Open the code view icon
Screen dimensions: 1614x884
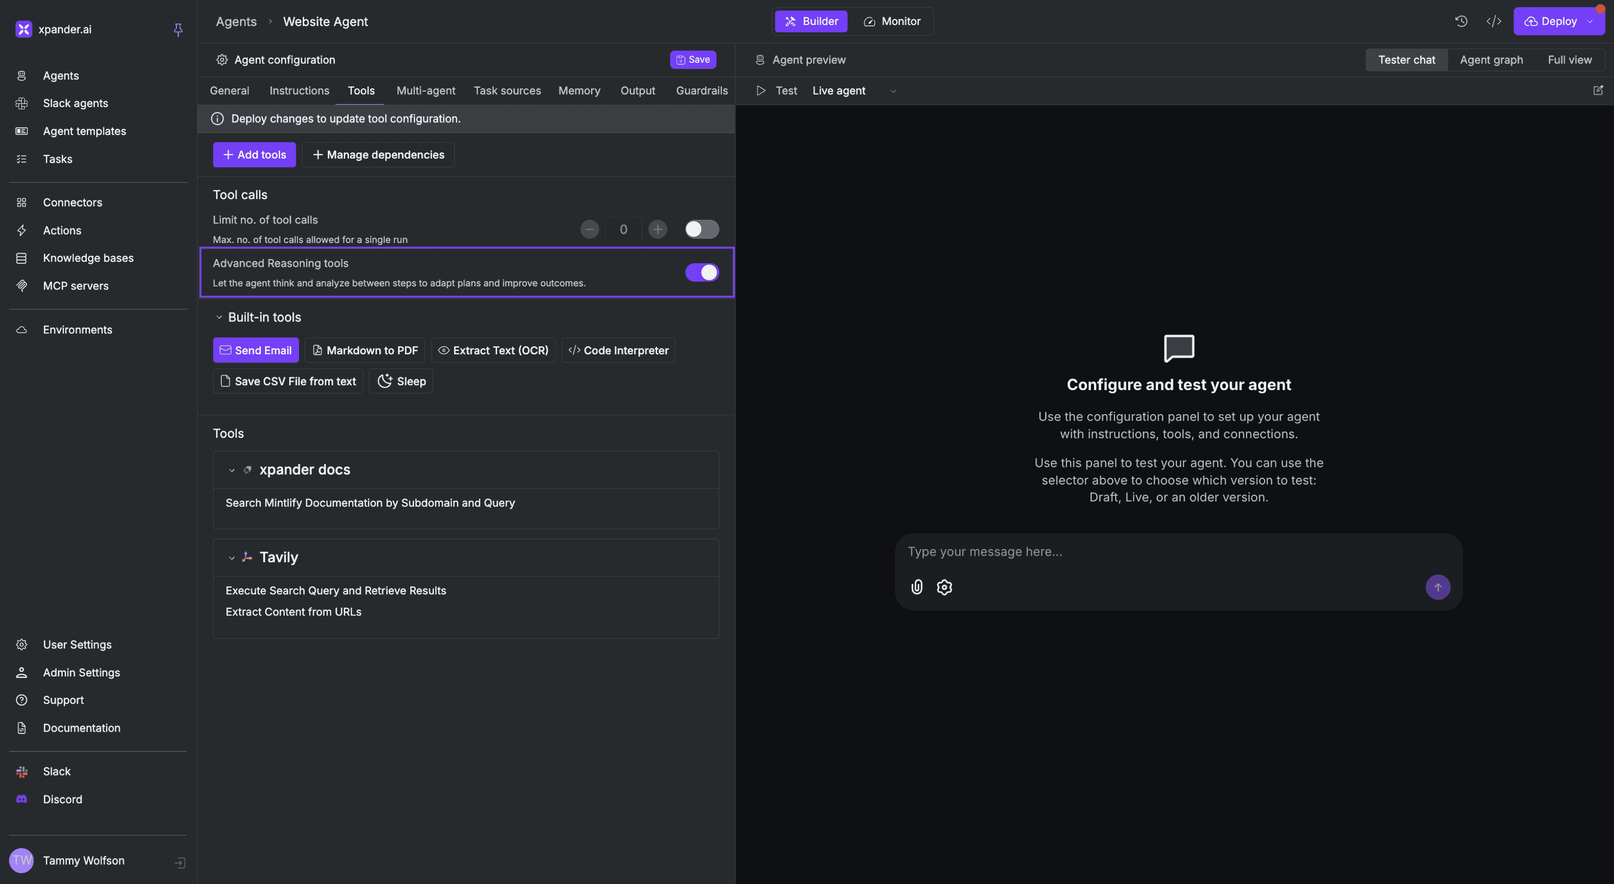point(1494,21)
